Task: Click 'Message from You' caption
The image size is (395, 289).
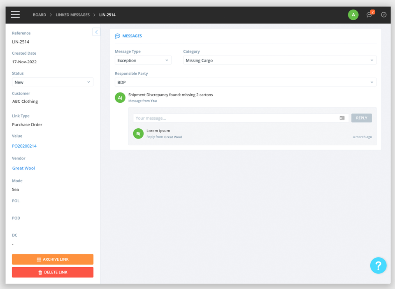Action: click(143, 101)
